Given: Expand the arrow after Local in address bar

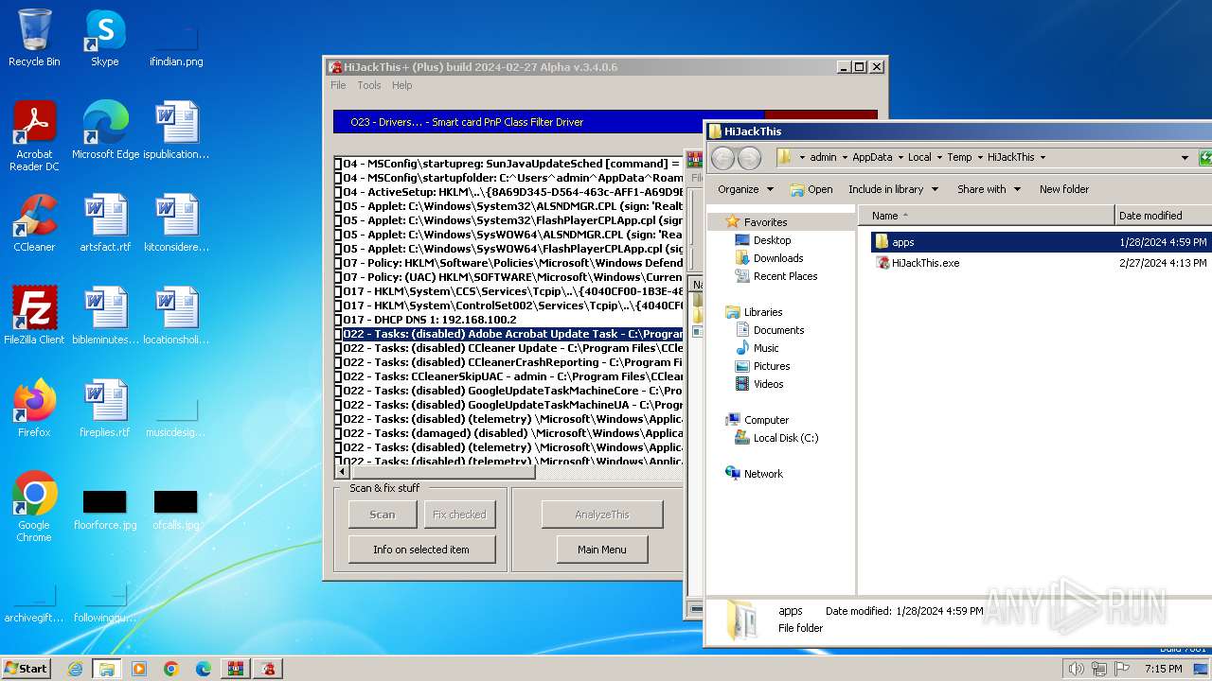Looking at the screenshot, I should tap(939, 158).
